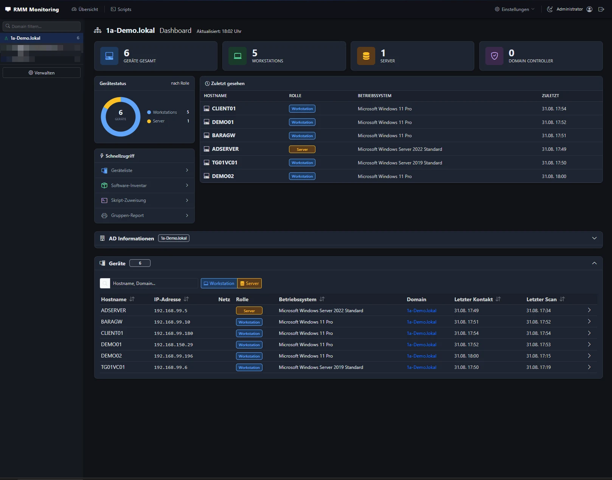
Task: Toggle the Workstation filter
Action: click(219, 283)
